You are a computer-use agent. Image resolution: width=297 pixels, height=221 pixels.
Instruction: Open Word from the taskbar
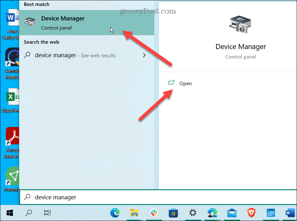(x=290, y=213)
